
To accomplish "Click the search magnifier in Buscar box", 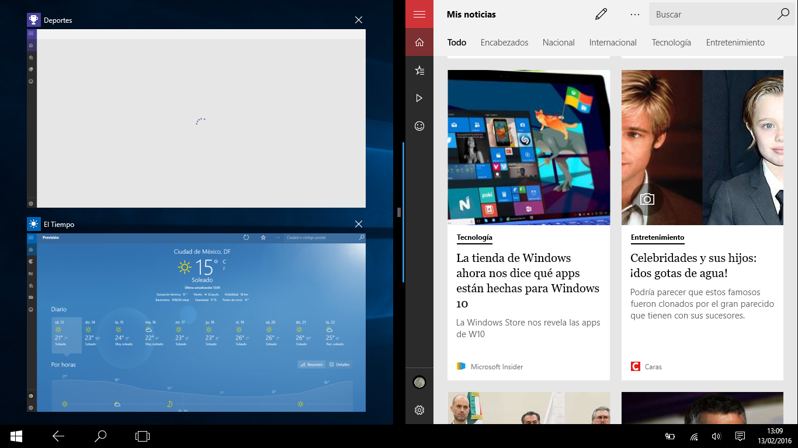I will click(783, 15).
